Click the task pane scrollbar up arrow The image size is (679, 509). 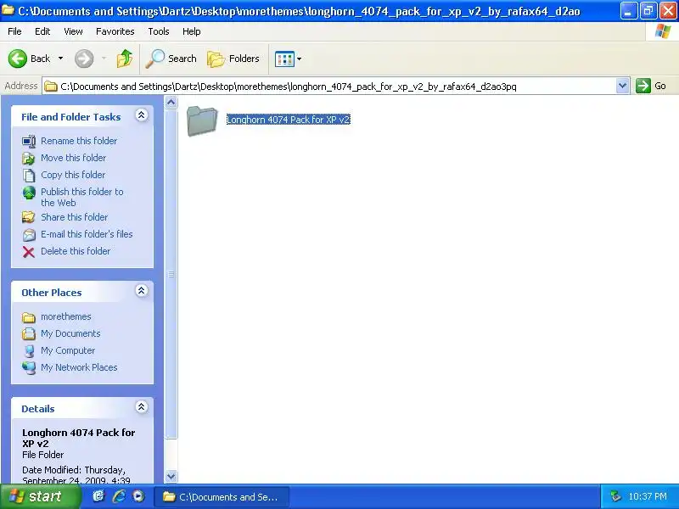(171, 103)
